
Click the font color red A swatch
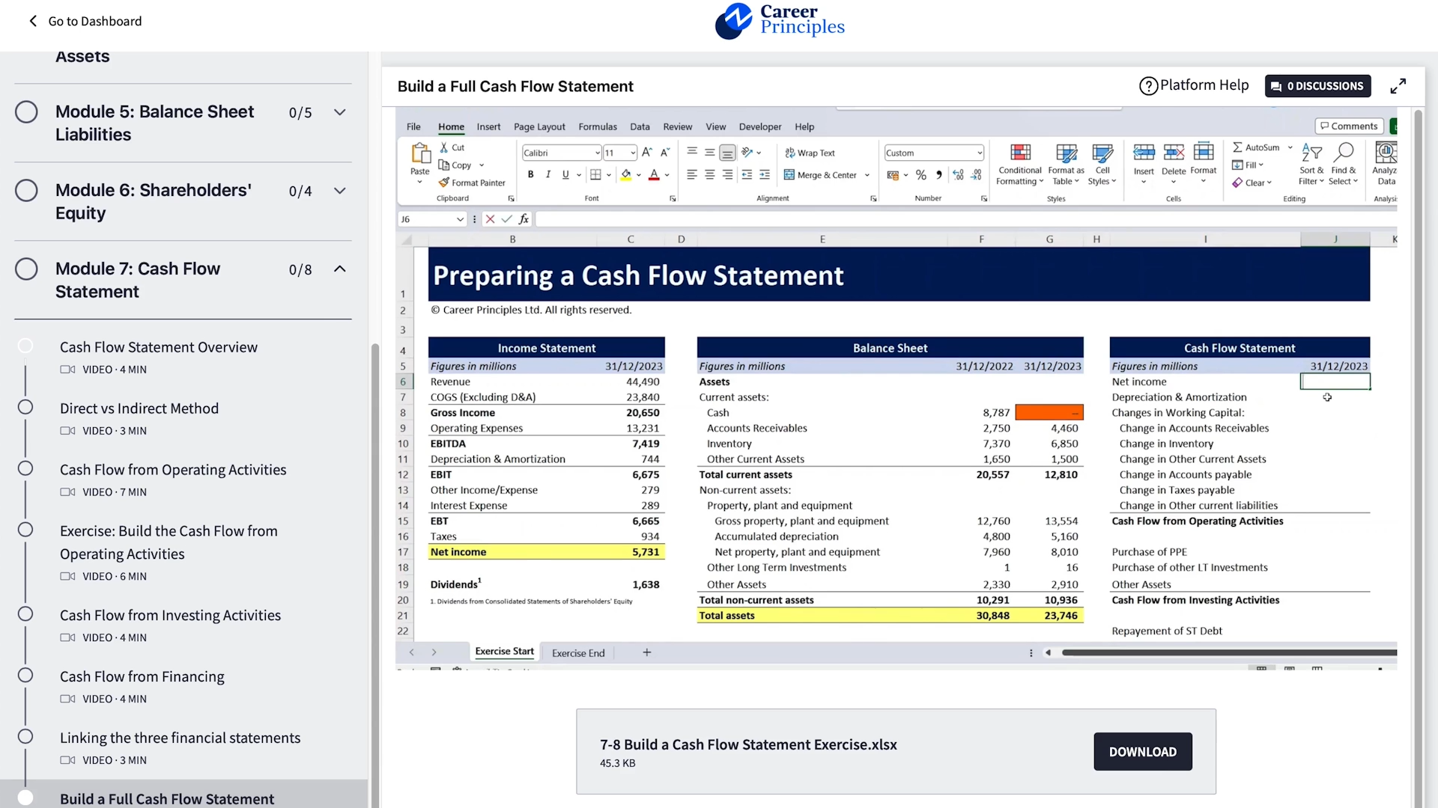[x=654, y=175]
